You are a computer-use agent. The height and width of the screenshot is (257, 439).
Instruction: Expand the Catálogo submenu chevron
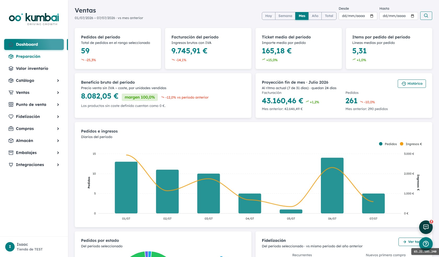58,81
